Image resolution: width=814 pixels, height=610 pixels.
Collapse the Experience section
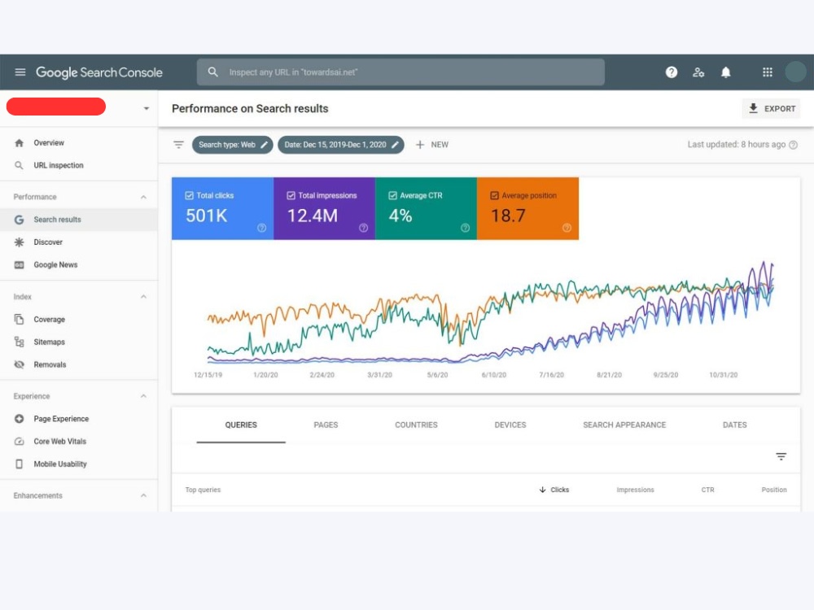[143, 396]
